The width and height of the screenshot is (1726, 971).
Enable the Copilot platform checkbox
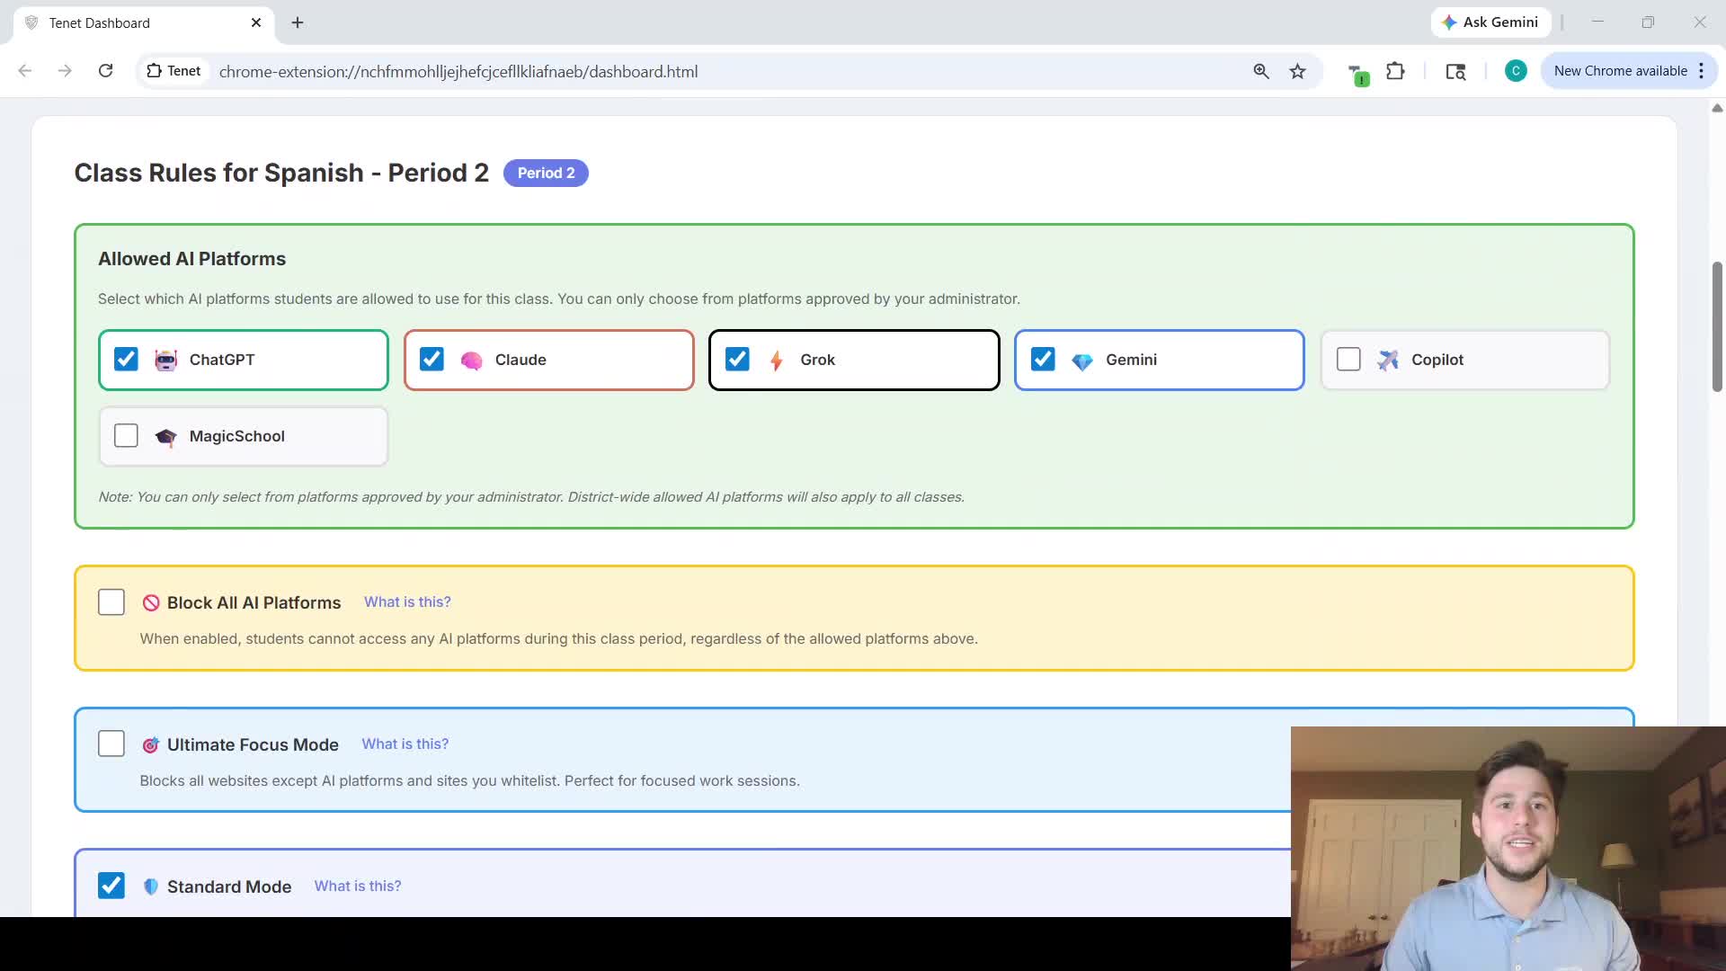pos(1348,360)
